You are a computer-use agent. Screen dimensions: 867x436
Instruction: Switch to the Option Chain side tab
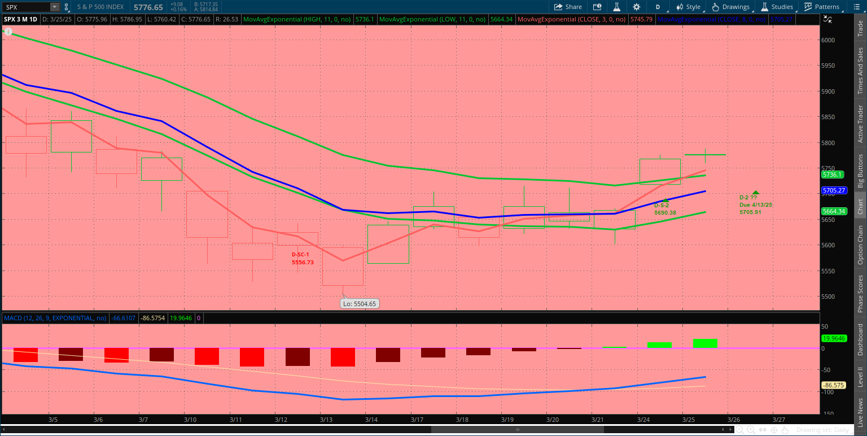point(860,245)
